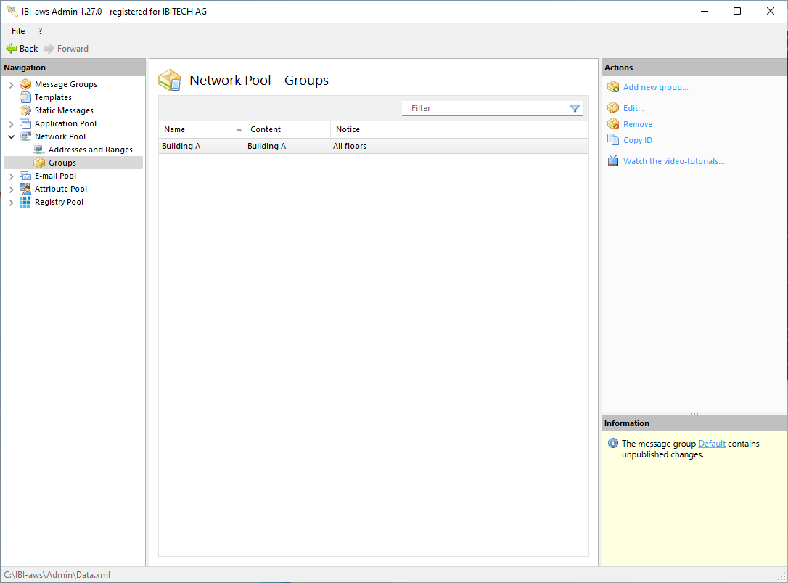
Task: Expand the Registry Pool node
Action: point(11,203)
